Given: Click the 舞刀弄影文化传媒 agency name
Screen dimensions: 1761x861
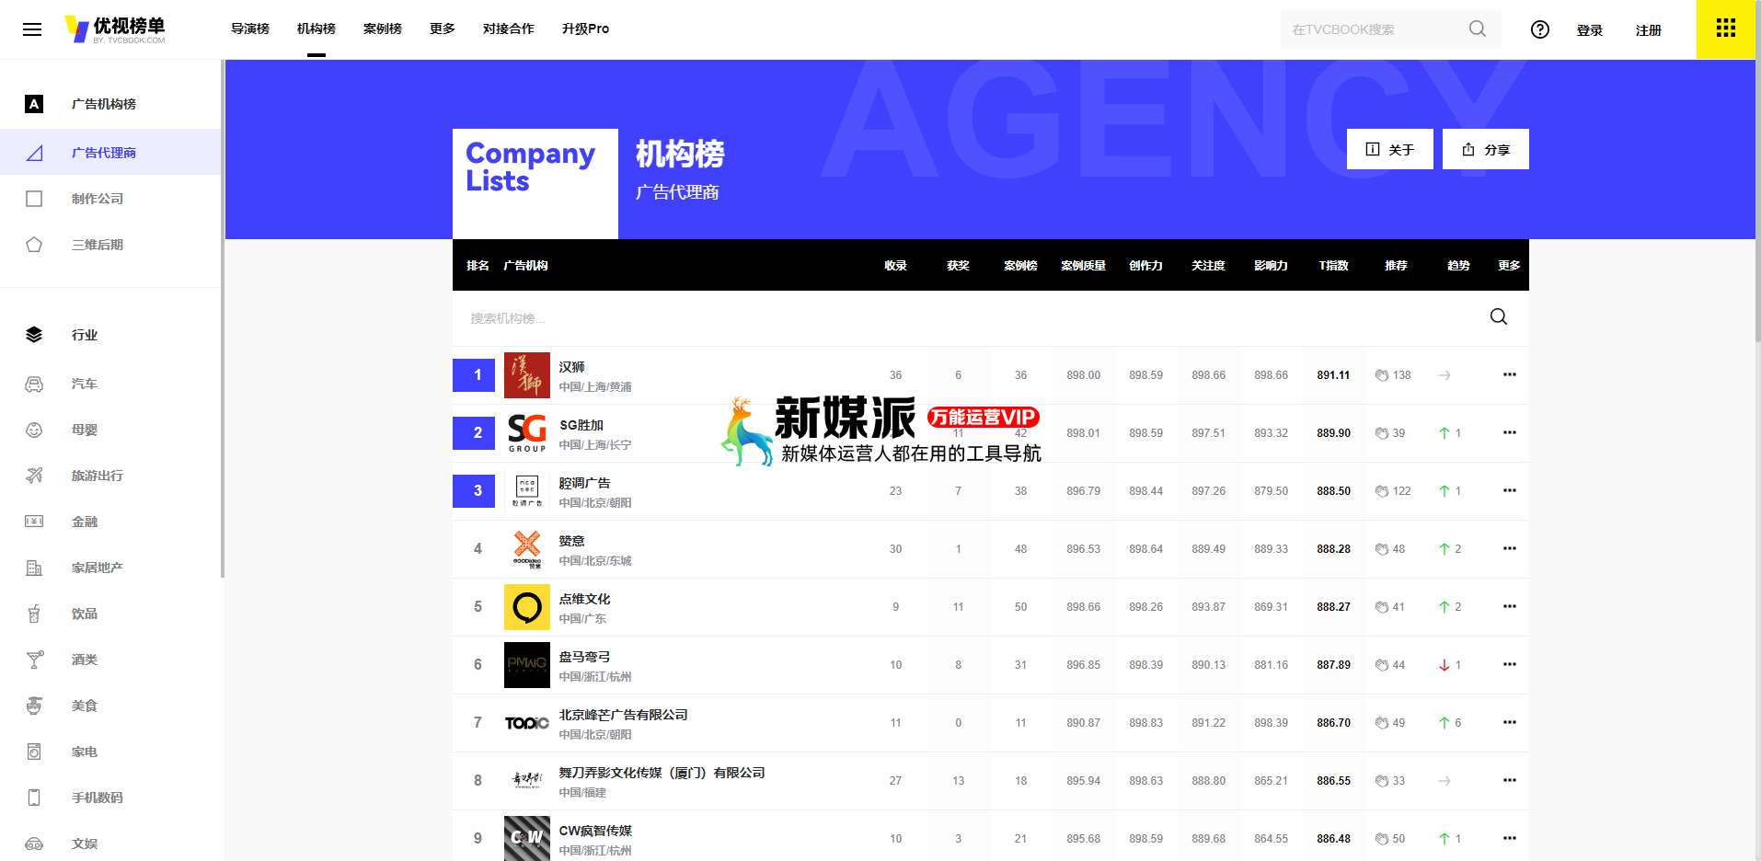Looking at the screenshot, I should click(x=662, y=773).
